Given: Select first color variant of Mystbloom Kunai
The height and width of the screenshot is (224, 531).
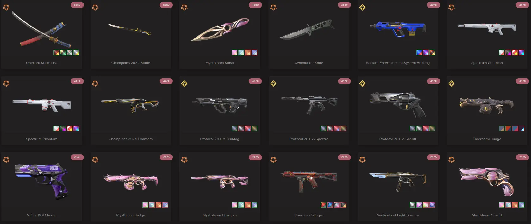Looking at the screenshot, I should click(234, 52).
